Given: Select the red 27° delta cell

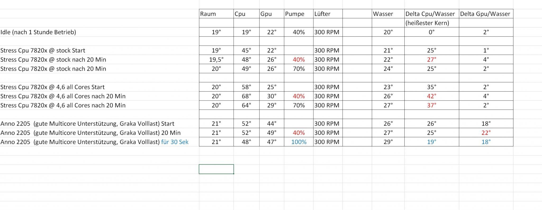Looking at the screenshot, I should pyautogui.click(x=431, y=60).
